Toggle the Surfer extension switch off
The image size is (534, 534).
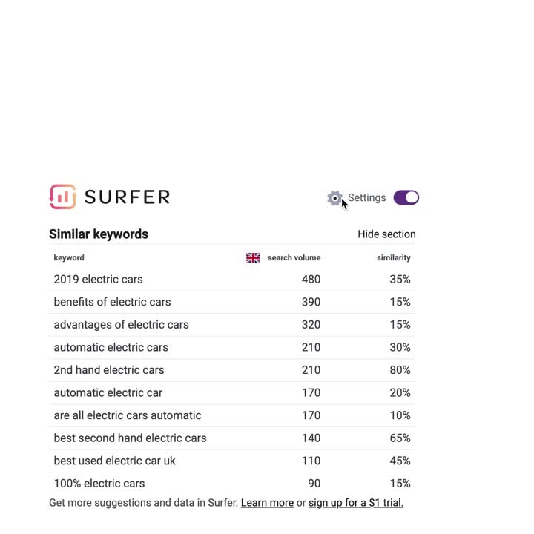click(x=406, y=197)
